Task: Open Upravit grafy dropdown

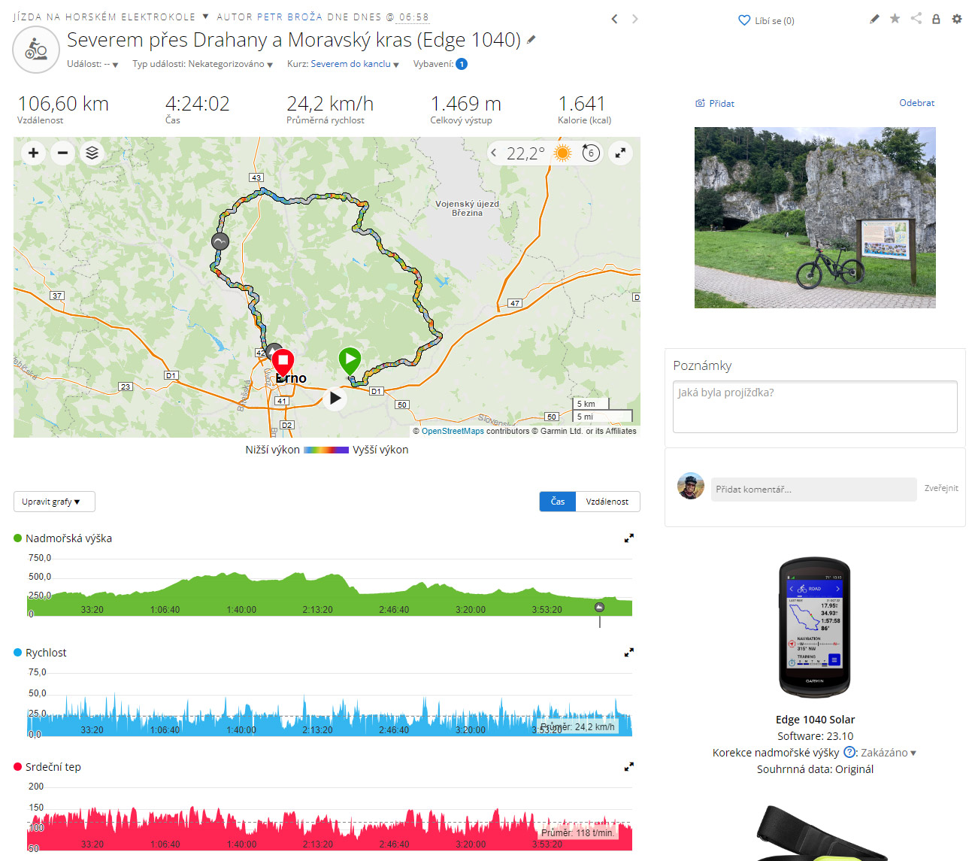Action: coord(54,502)
